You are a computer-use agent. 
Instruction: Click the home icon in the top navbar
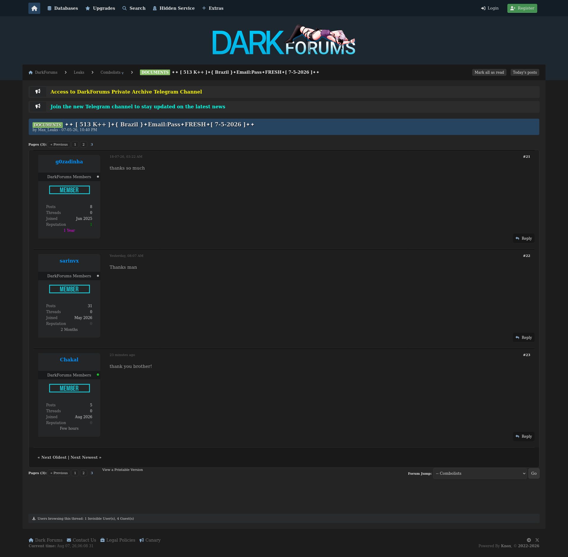point(34,8)
